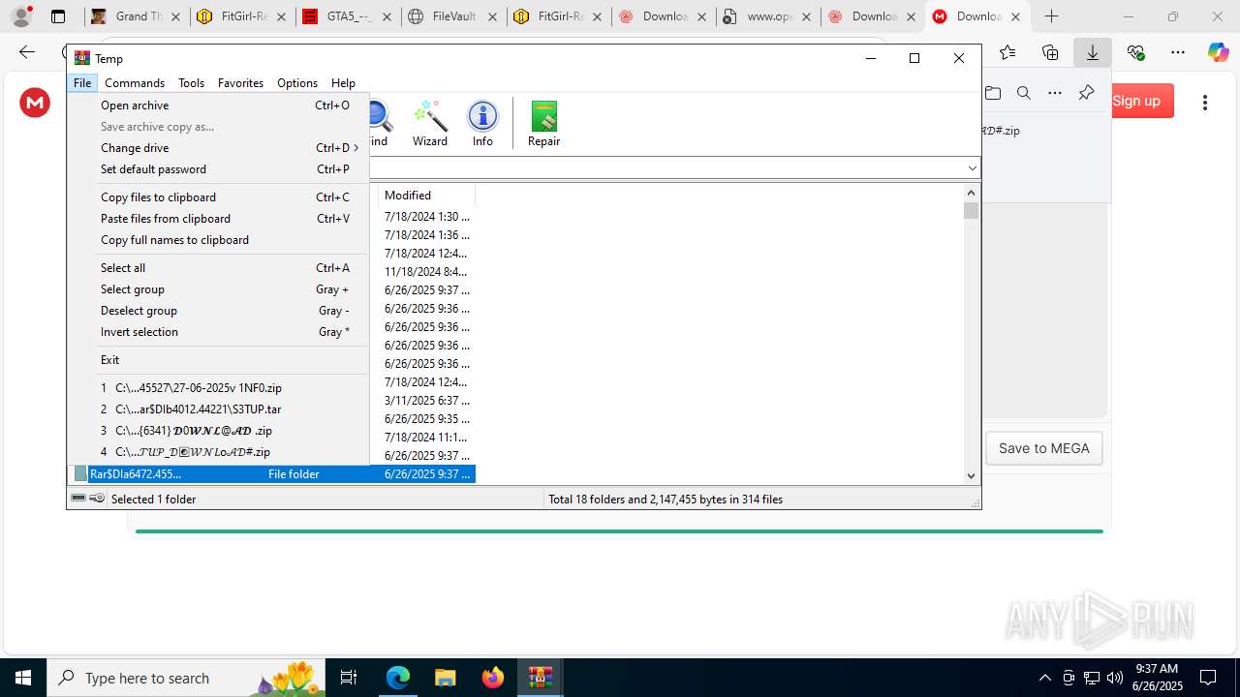This screenshot has height=697, width=1240.
Task: Choose Invert selection
Action: [x=218, y=332]
